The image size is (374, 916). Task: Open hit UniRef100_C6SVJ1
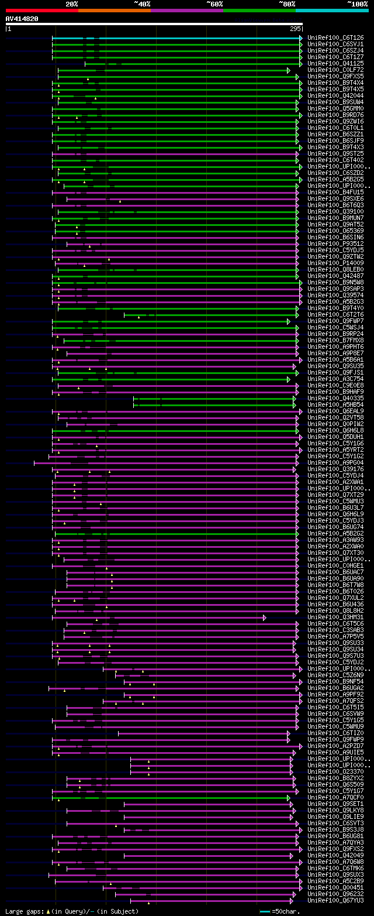pyautogui.click(x=335, y=44)
